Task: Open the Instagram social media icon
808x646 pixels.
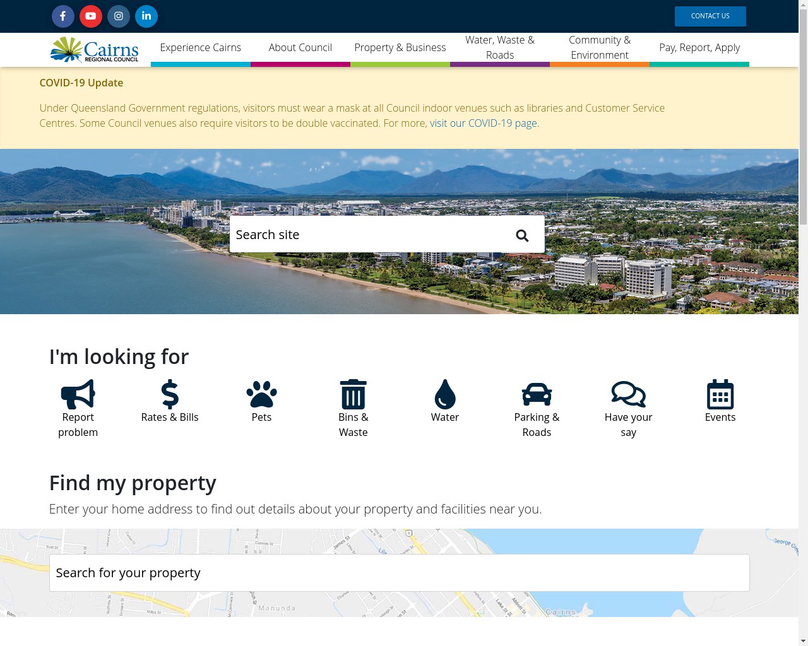Action: (x=119, y=16)
